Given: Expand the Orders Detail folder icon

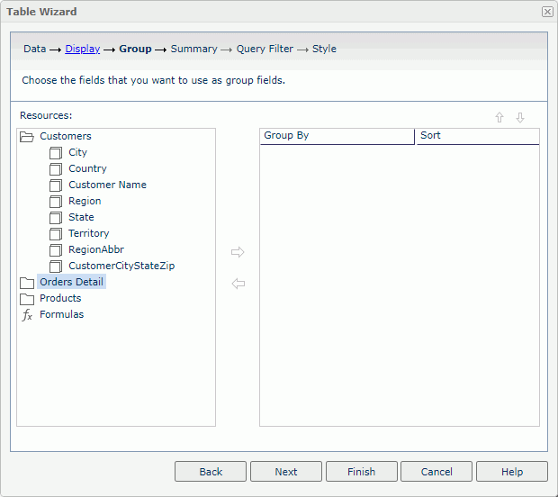Looking at the screenshot, I should click(27, 283).
